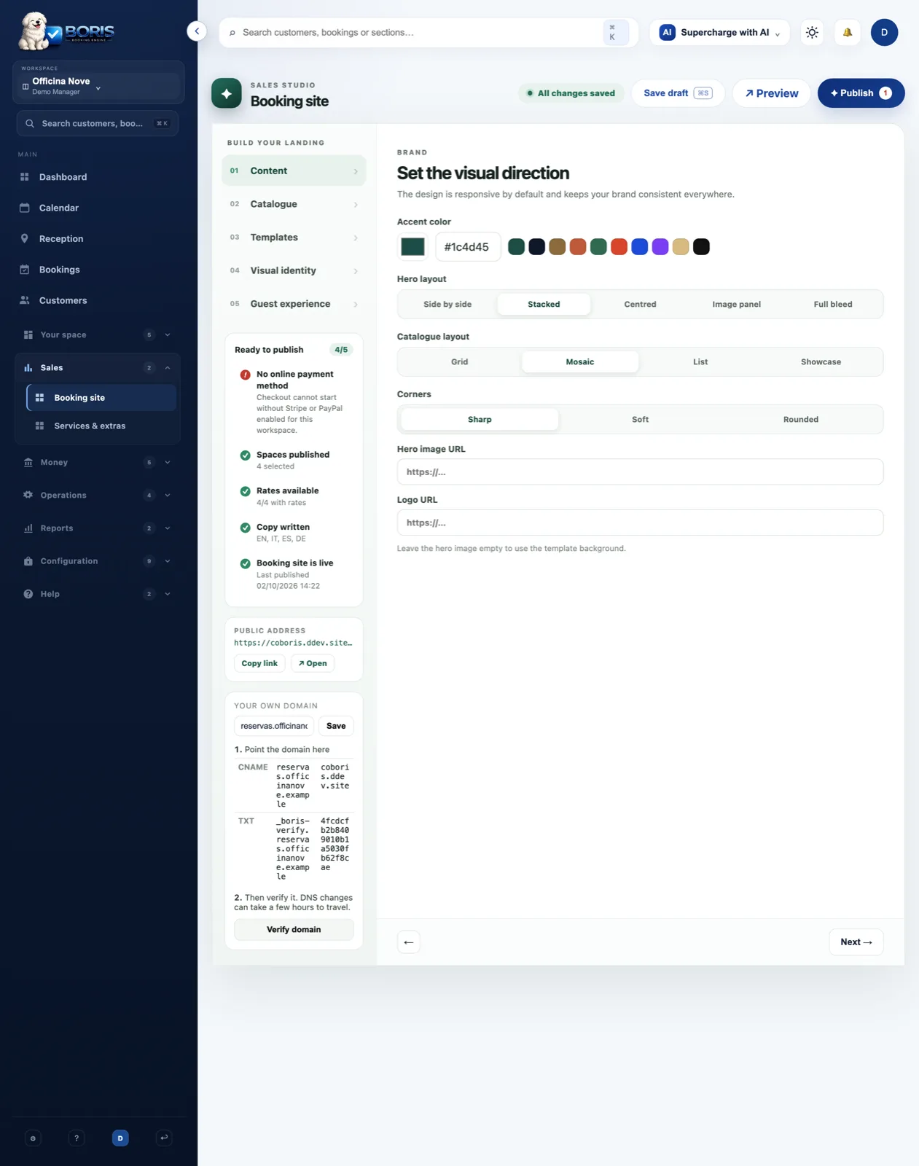Screen dimensions: 919x1166
Task: Open Reception via its pin icon
Action: pyautogui.click(x=25, y=238)
